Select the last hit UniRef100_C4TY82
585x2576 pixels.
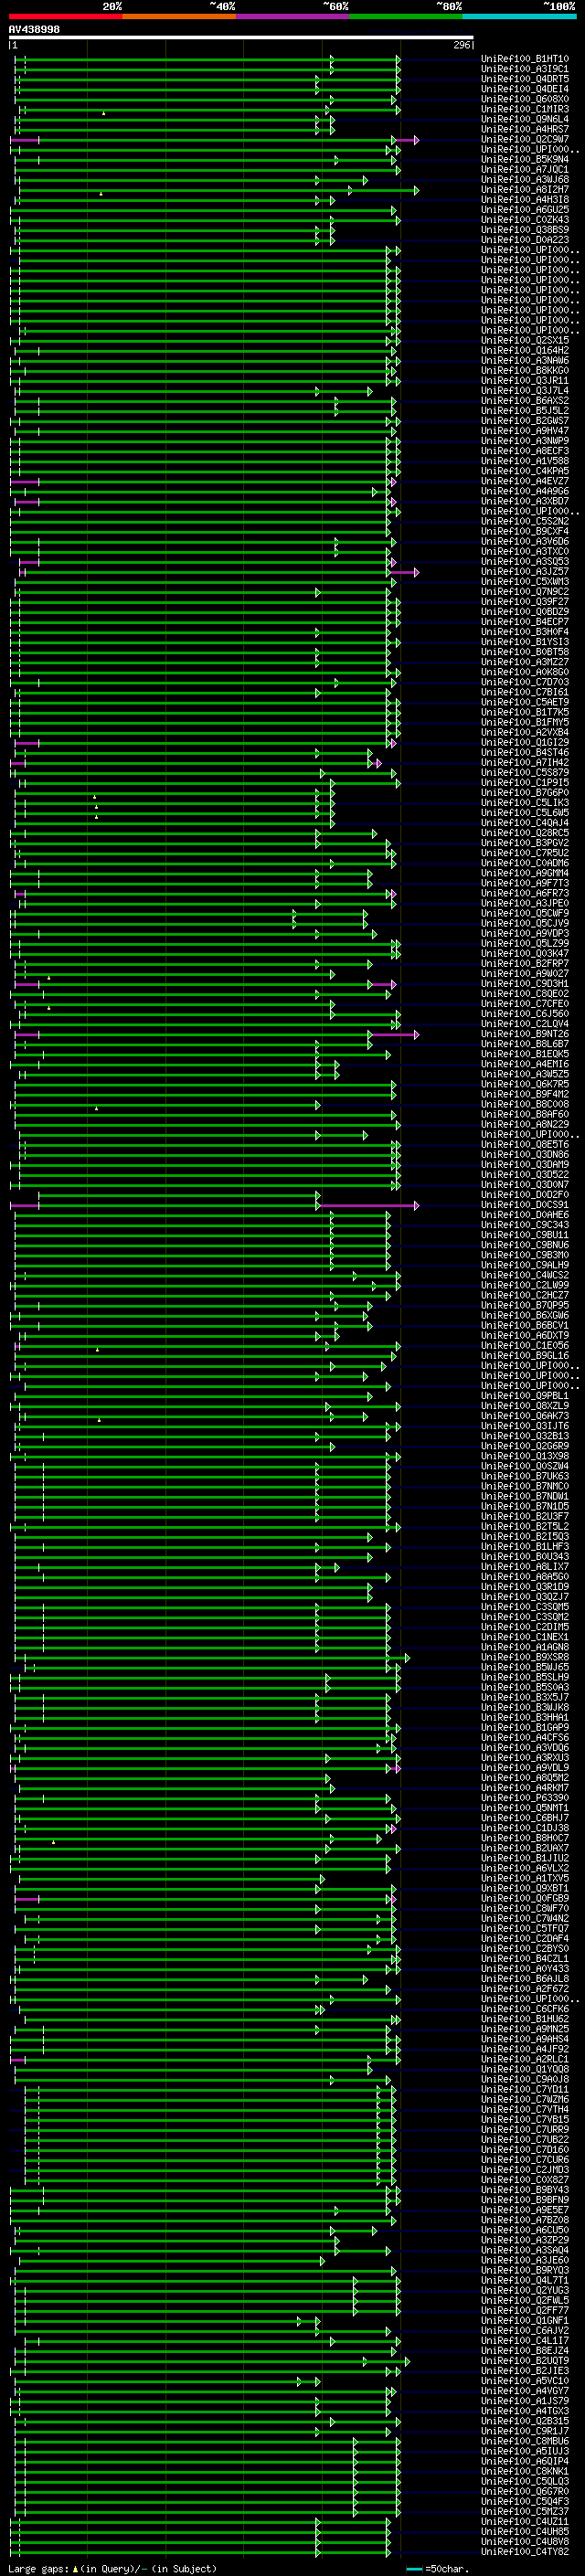[x=524, y=2550]
